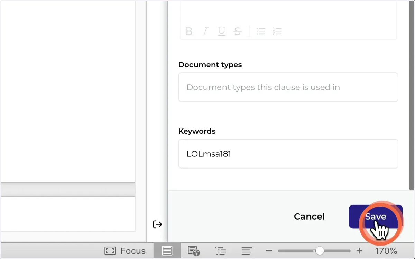Image resolution: width=415 pixels, height=259 pixels.
Task: Apply underline formatting in the editor toolbar
Action: [x=221, y=31]
